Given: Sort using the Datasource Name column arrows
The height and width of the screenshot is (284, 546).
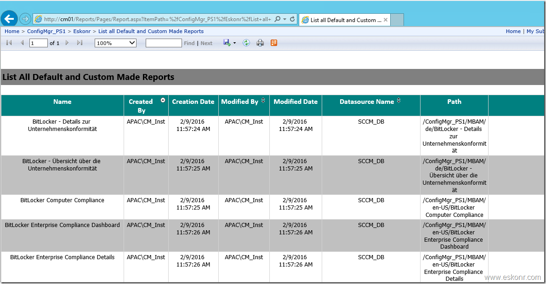Looking at the screenshot, I should [398, 99].
